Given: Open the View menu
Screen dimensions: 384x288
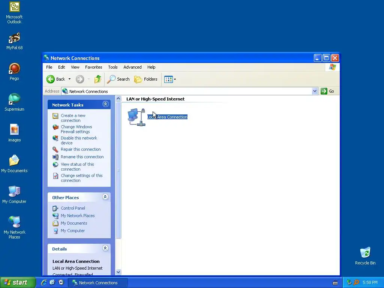Looking at the screenshot, I should (x=75, y=67).
